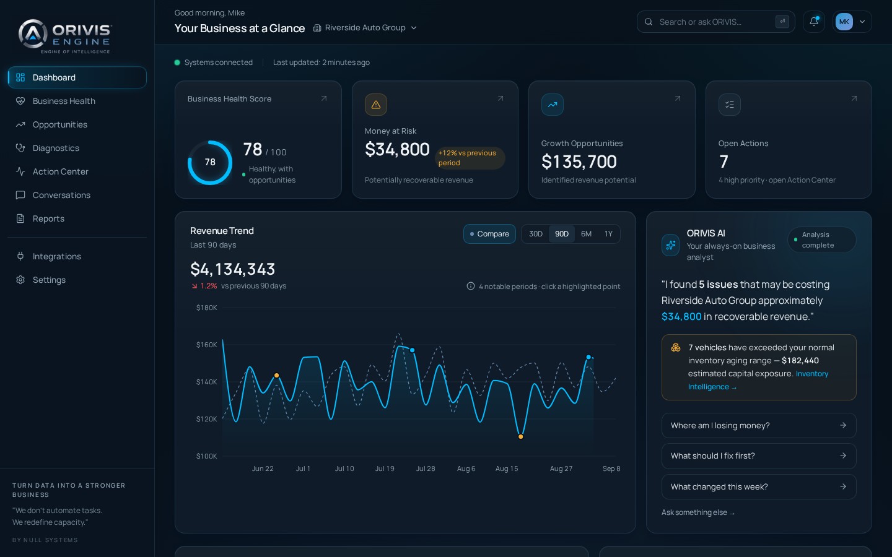Click the '+12% vs previous period' badge
This screenshot has width=892, height=557.
pyautogui.click(x=471, y=158)
